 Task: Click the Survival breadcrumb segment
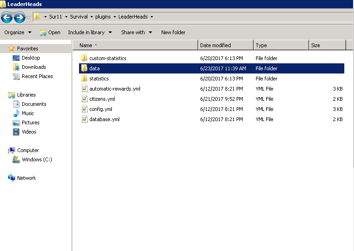tap(79, 17)
